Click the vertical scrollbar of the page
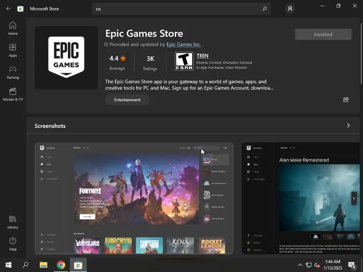Viewport: 363px width, 272px height. 361,54
